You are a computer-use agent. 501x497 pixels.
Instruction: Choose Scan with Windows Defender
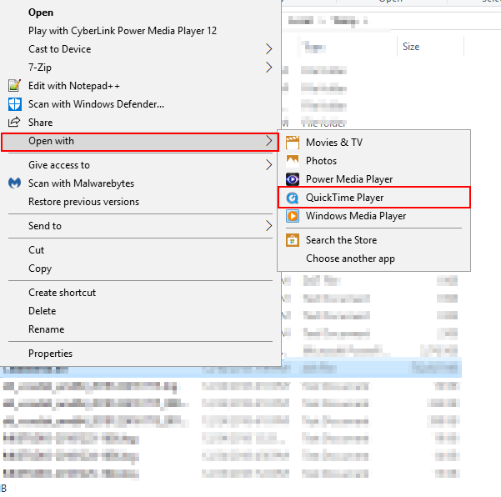[141, 104]
